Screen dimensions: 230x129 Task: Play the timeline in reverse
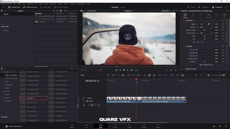pos(120,70)
